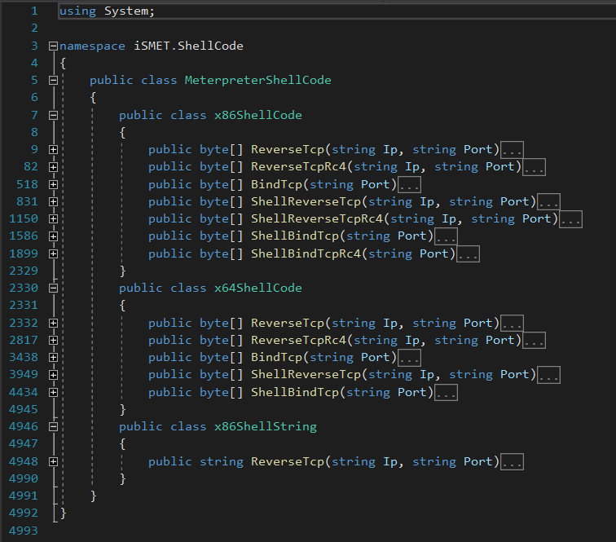Click ReverseTcp method name on line 9
This screenshot has height=542, width=616.
(x=287, y=150)
